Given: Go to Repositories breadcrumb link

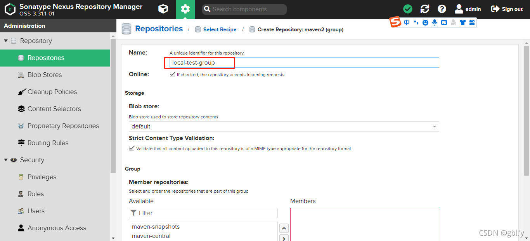Looking at the screenshot, I should 159,29.
